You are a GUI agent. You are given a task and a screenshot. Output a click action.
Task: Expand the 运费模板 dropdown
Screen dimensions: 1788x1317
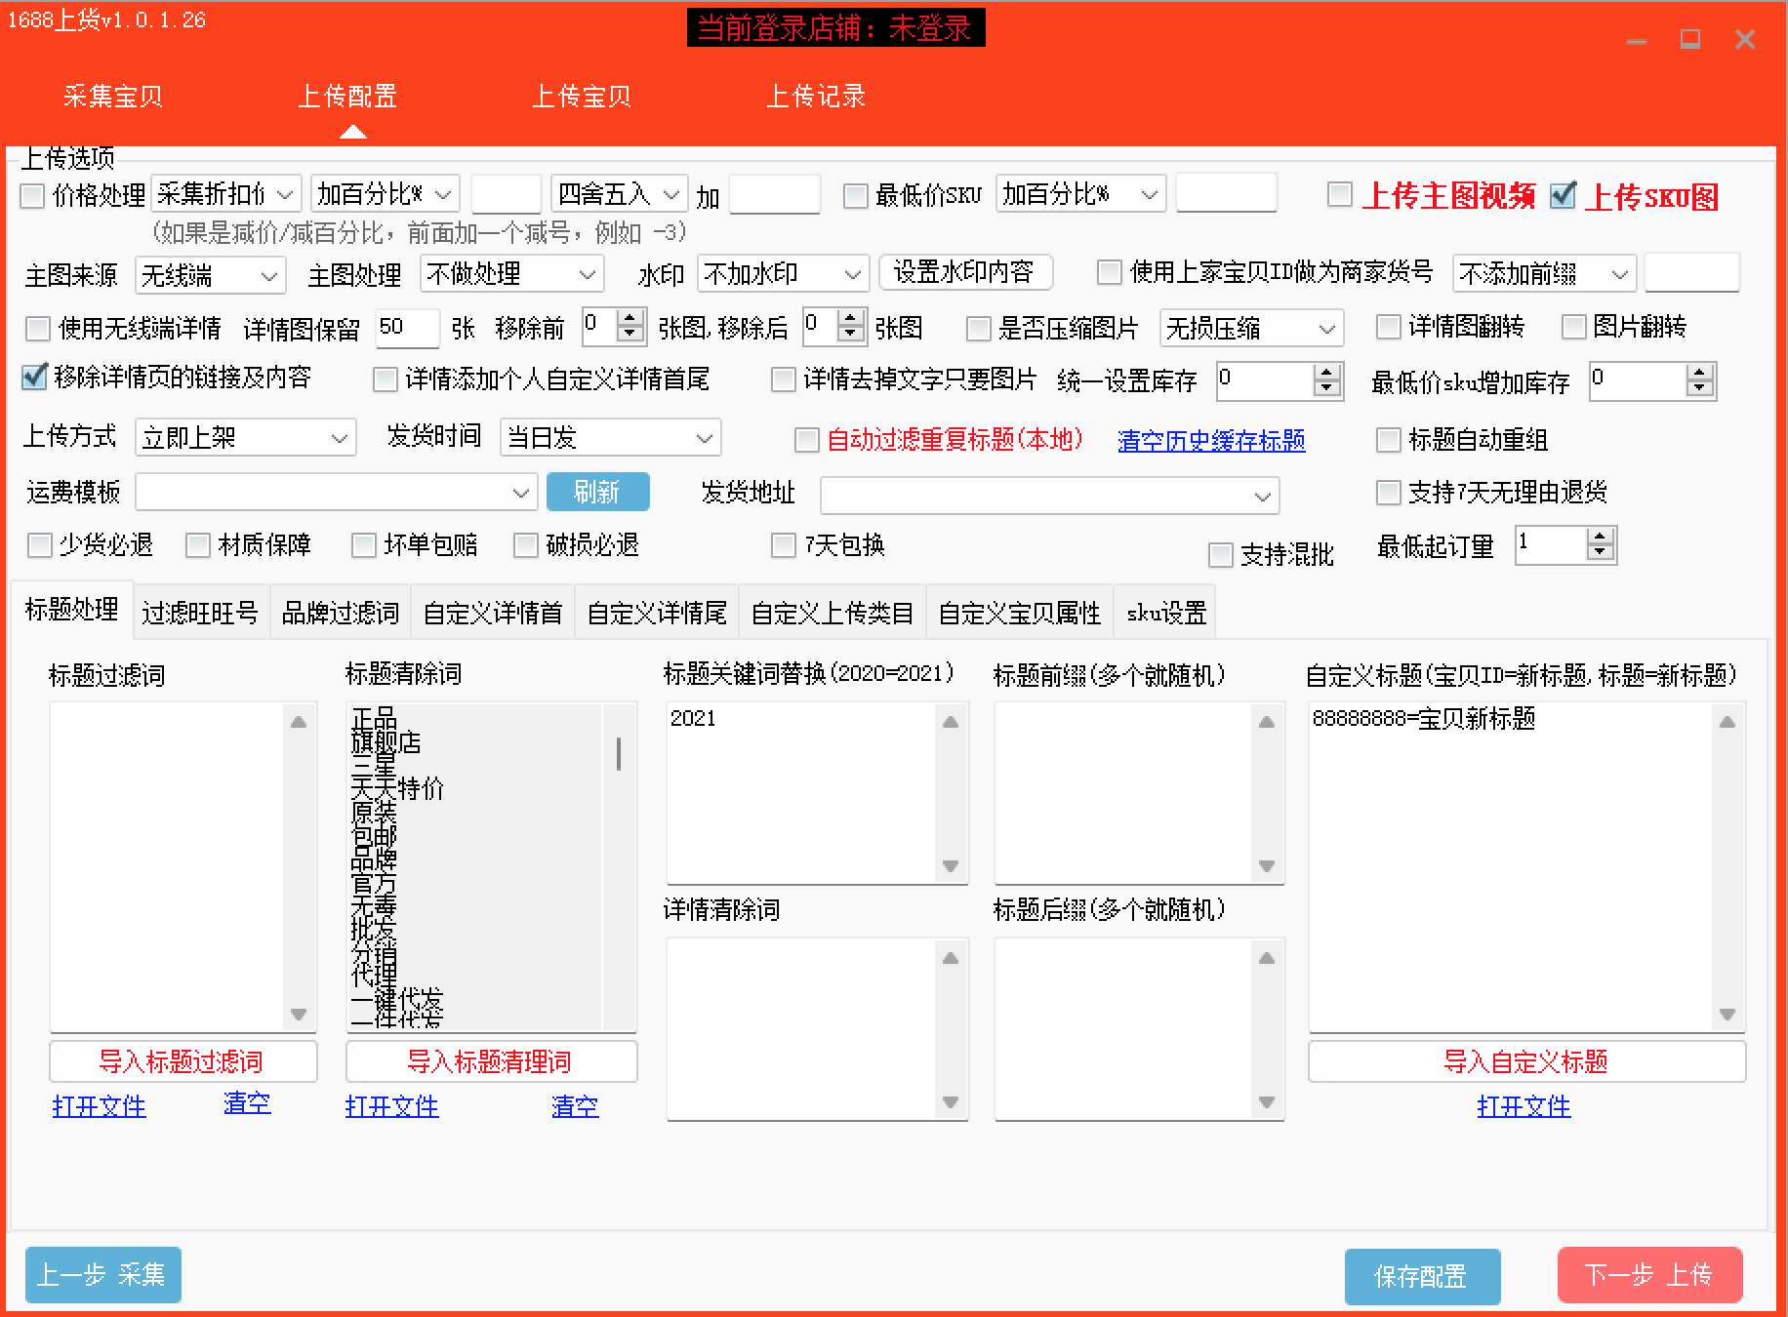(337, 493)
